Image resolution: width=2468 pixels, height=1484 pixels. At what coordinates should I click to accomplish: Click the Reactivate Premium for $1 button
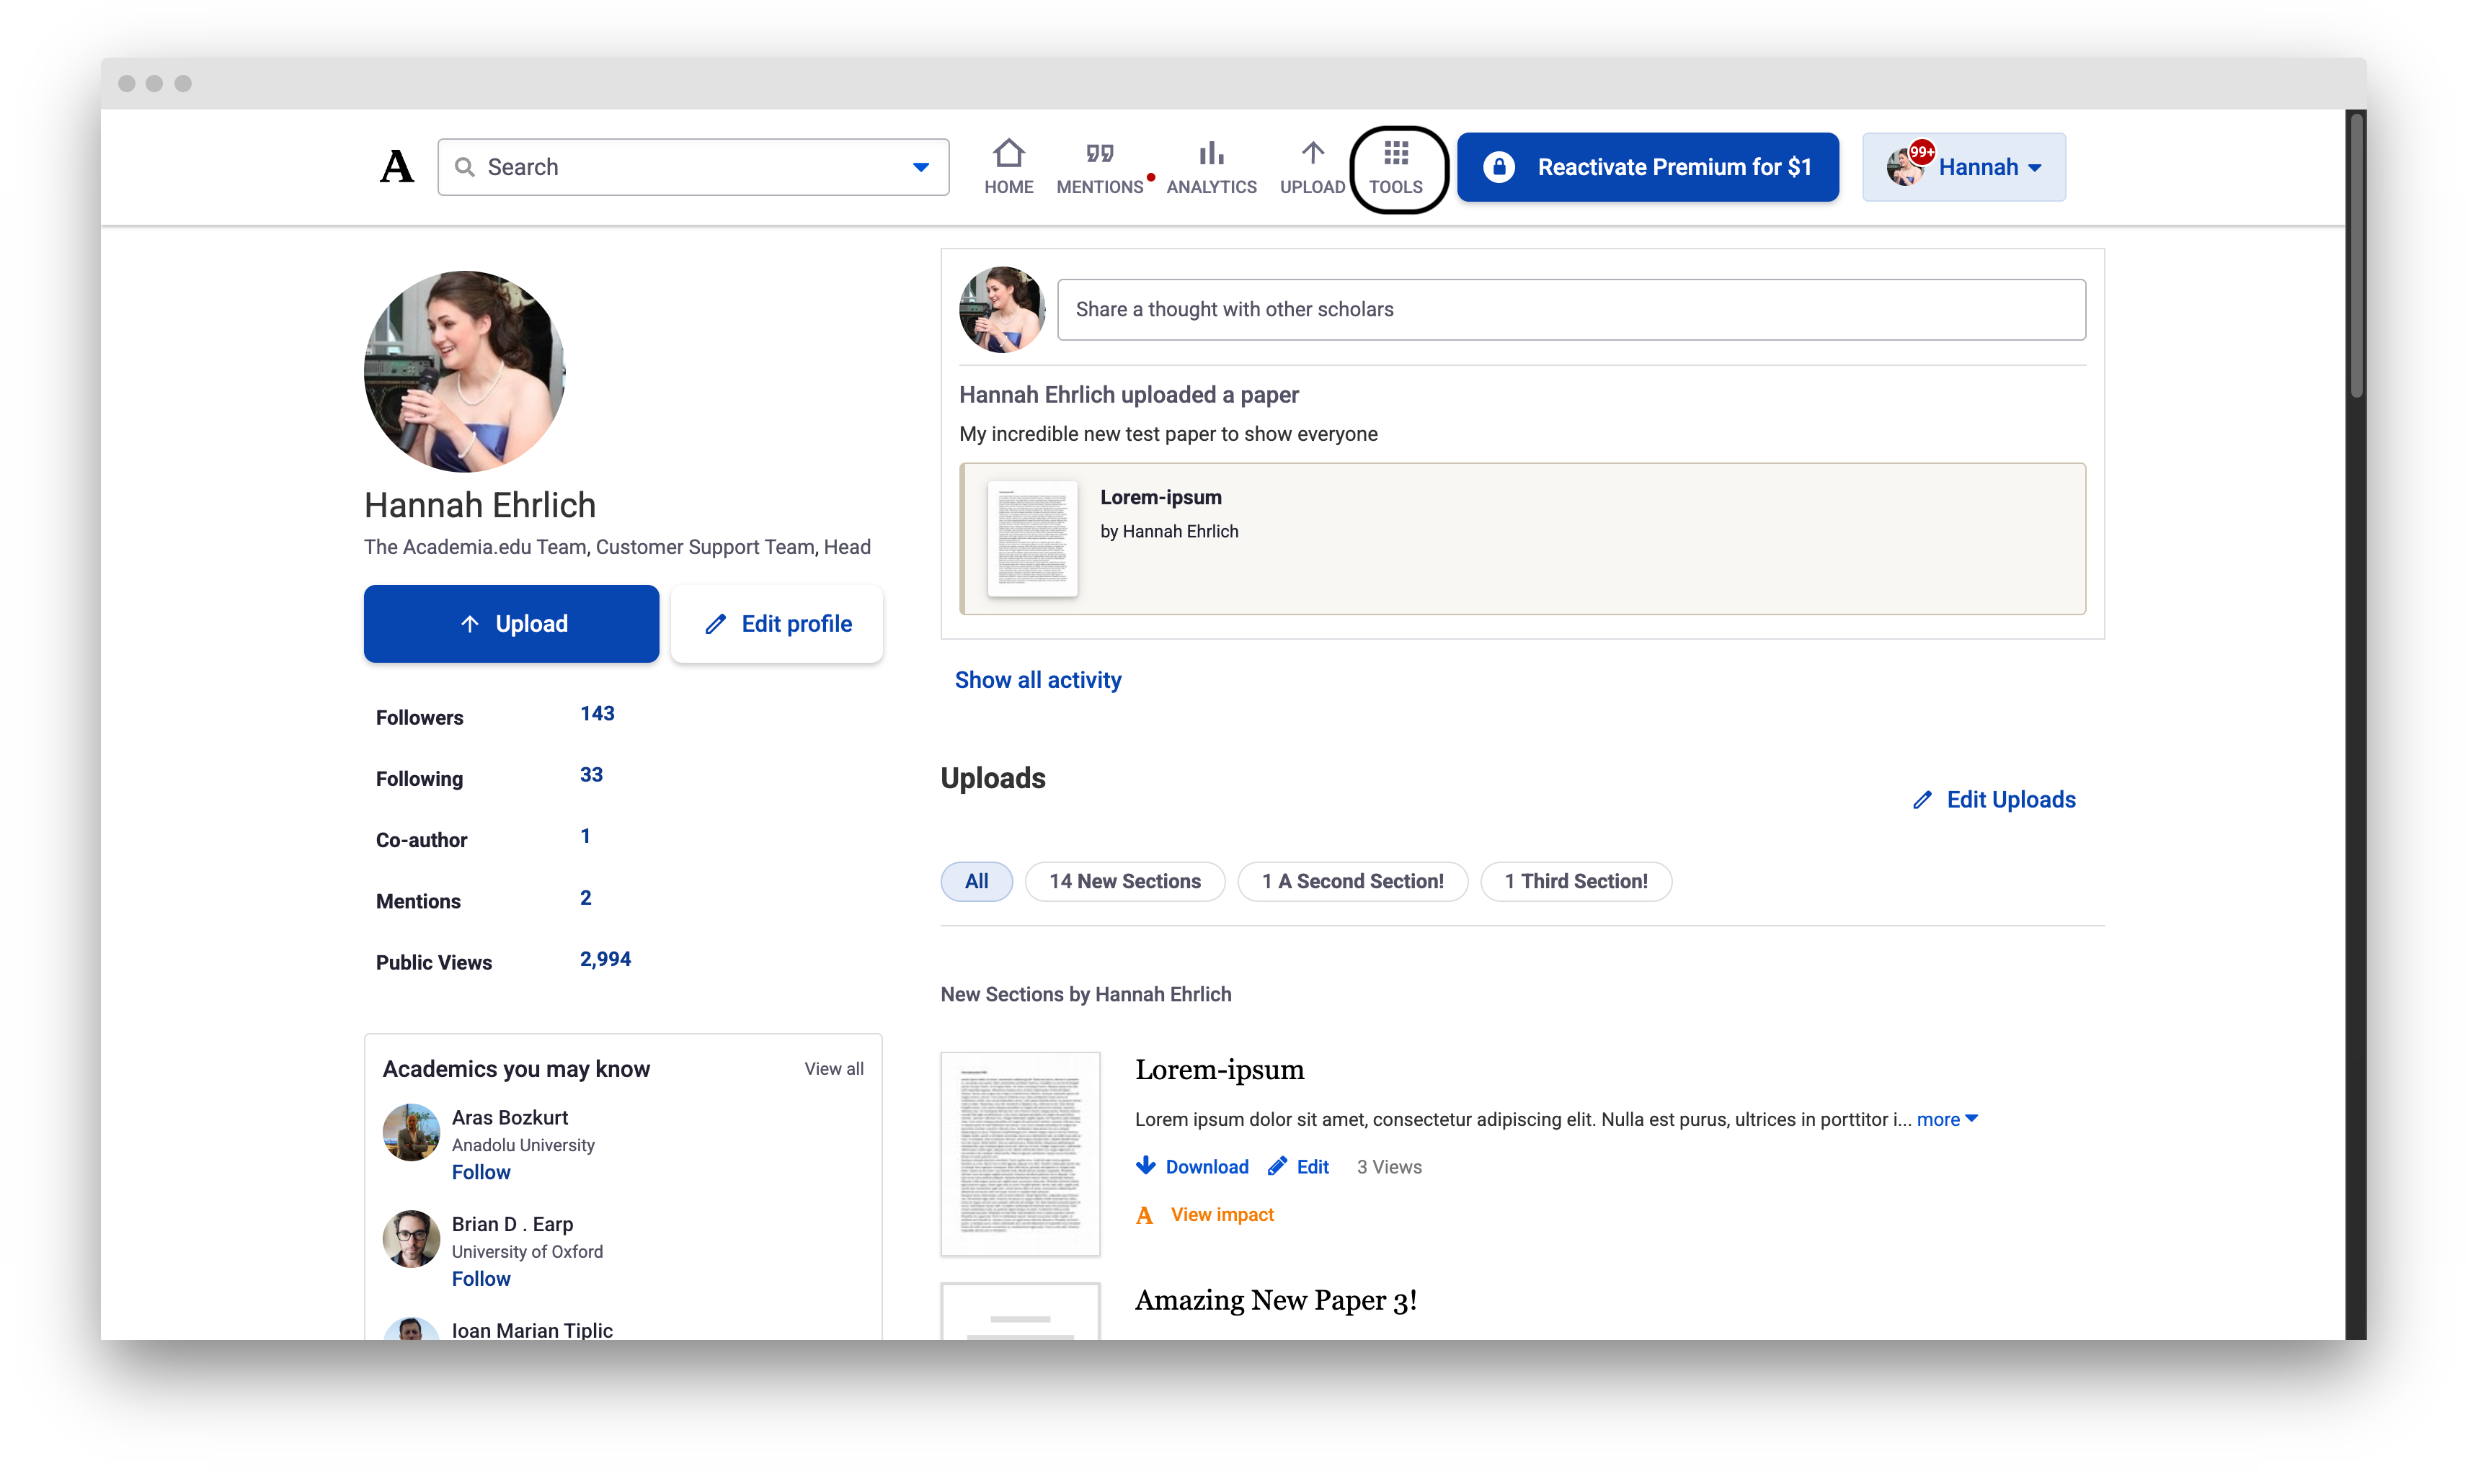[1647, 167]
